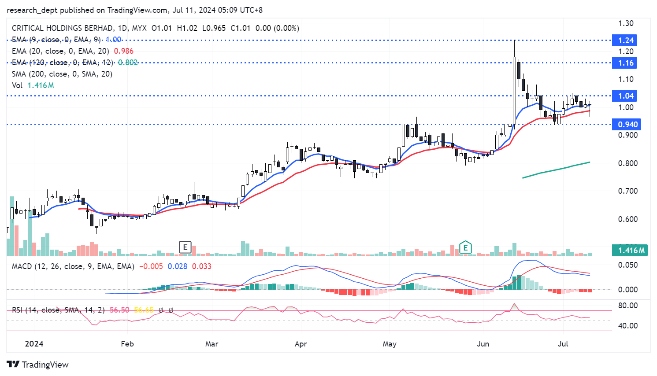Click the 1.24 price level label
Screen dimensions: 657x376
(625, 41)
